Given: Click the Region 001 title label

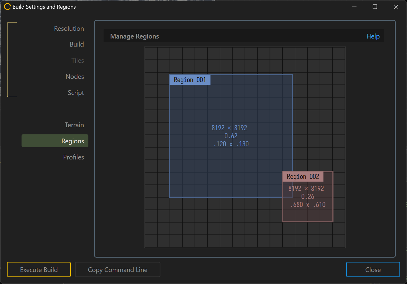Looking at the screenshot, I should [190, 80].
